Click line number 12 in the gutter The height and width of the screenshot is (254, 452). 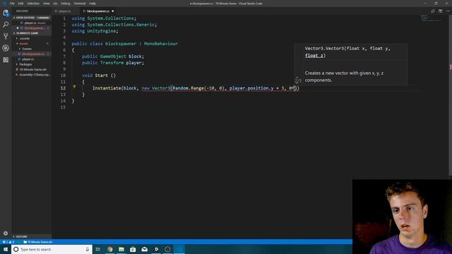coord(63,88)
